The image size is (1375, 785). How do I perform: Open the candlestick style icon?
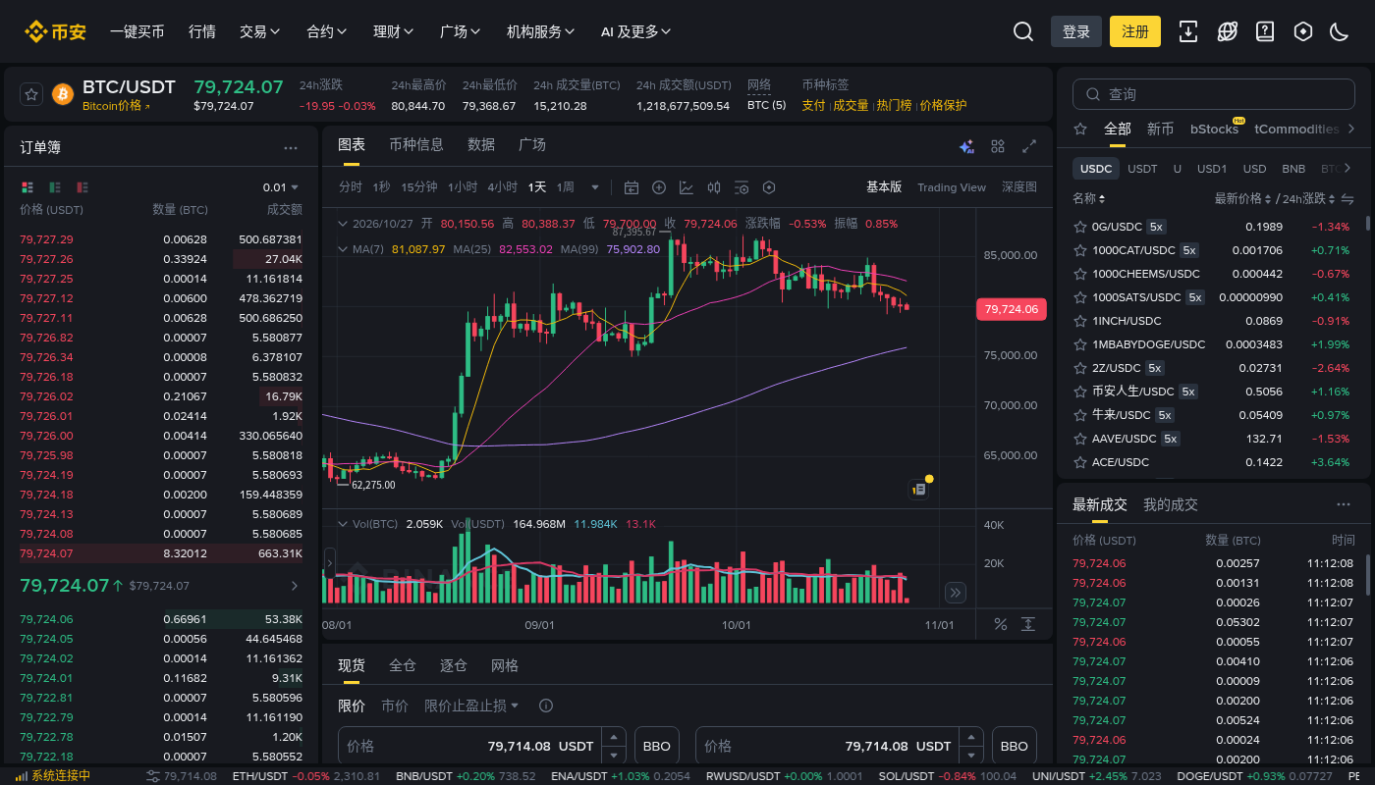tap(714, 187)
